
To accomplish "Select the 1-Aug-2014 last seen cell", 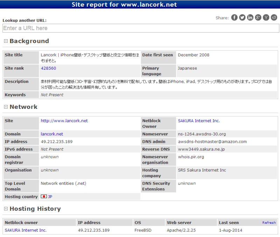I will 231,230.
